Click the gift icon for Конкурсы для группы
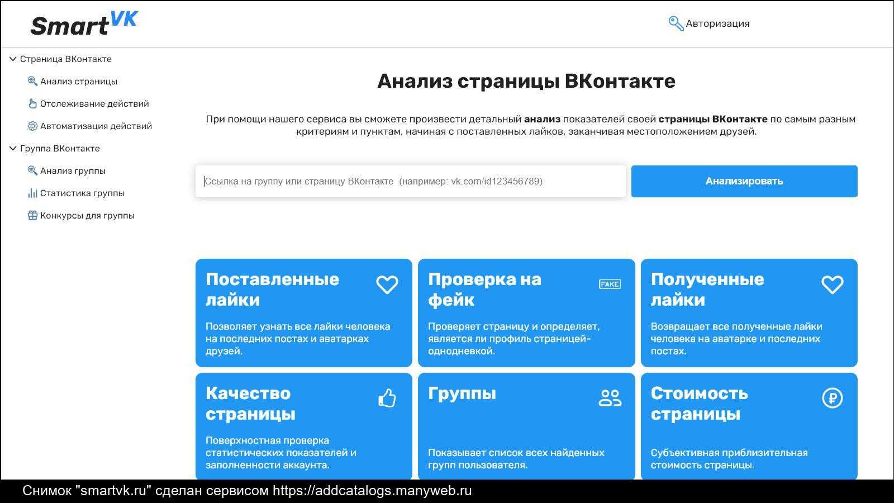The width and height of the screenshot is (894, 503). click(32, 215)
